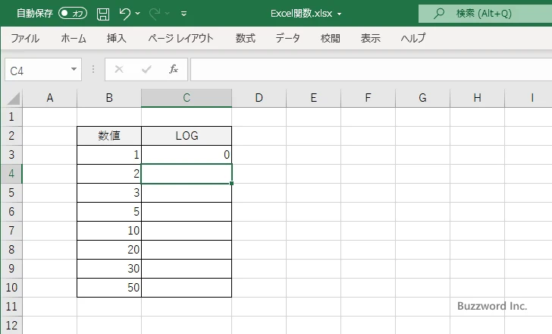Toggle the 自動保存 AutoSave switch
The image size is (552, 334).
coord(73,14)
